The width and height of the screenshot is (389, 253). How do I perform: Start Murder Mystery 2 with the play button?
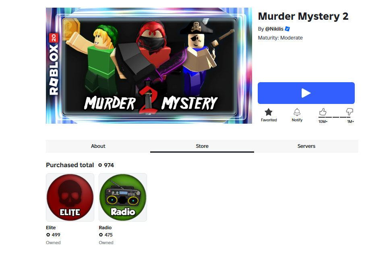click(306, 93)
